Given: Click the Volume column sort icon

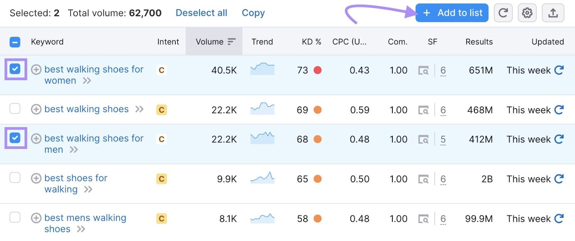Looking at the screenshot, I should (x=232, y=42).
